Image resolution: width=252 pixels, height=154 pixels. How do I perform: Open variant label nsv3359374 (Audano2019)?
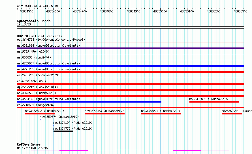click(x=59, y=117)
